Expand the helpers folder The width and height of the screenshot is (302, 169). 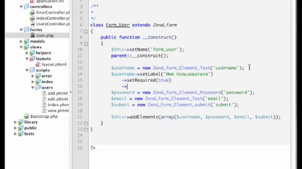tap(27, 53)
